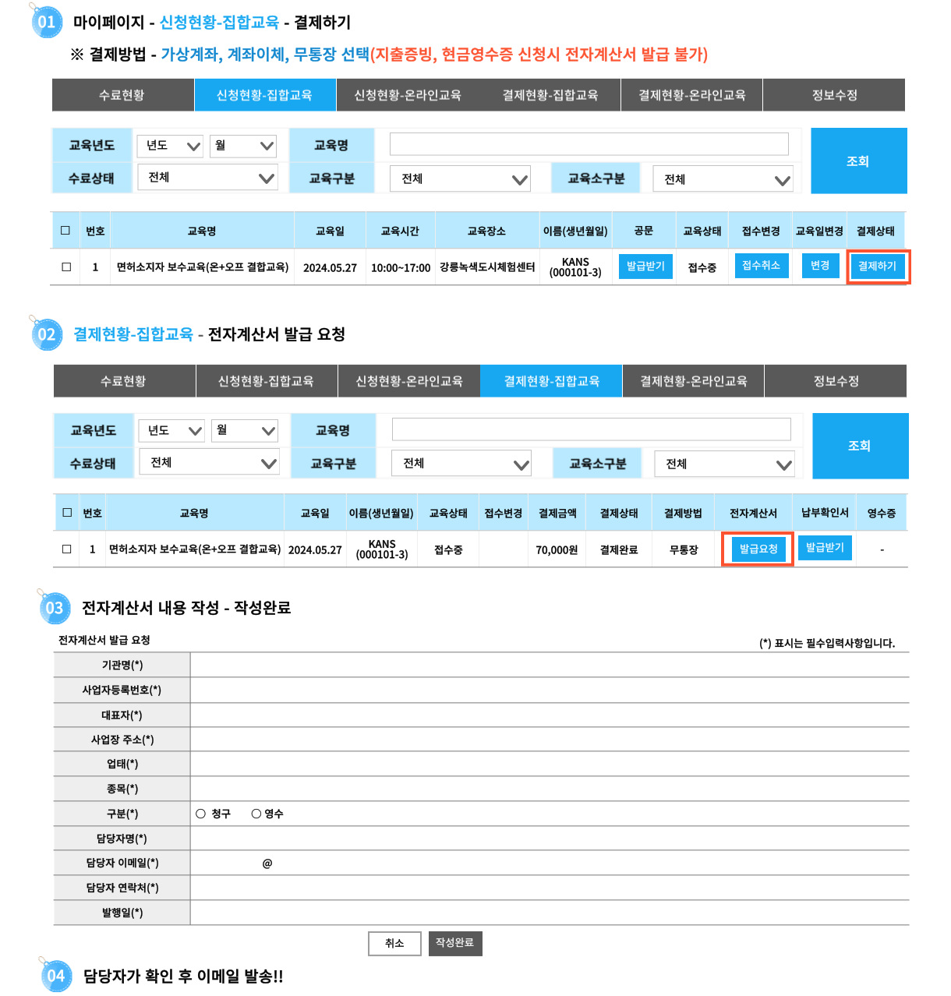Click the step 02 number badge

click(x=47, y=334)
